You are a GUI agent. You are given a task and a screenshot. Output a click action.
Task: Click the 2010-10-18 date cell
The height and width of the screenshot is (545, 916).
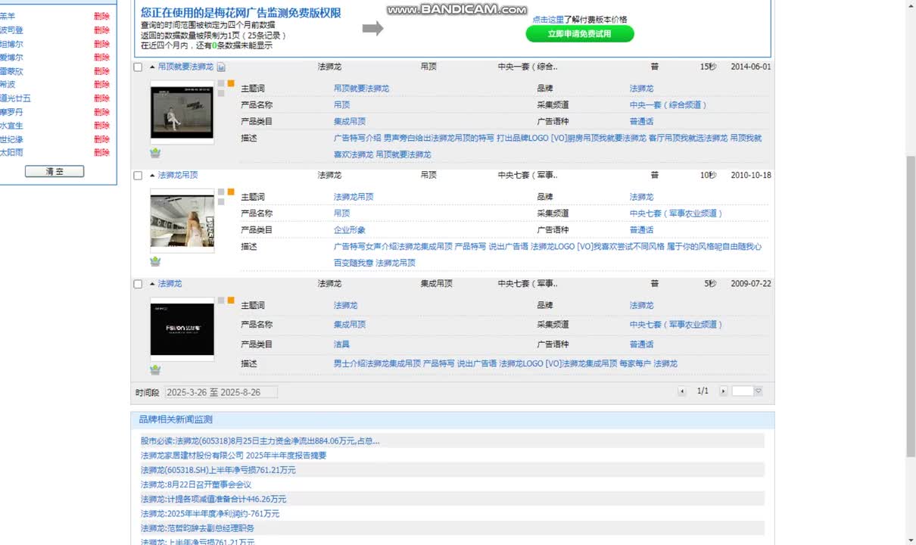point(751,176)
